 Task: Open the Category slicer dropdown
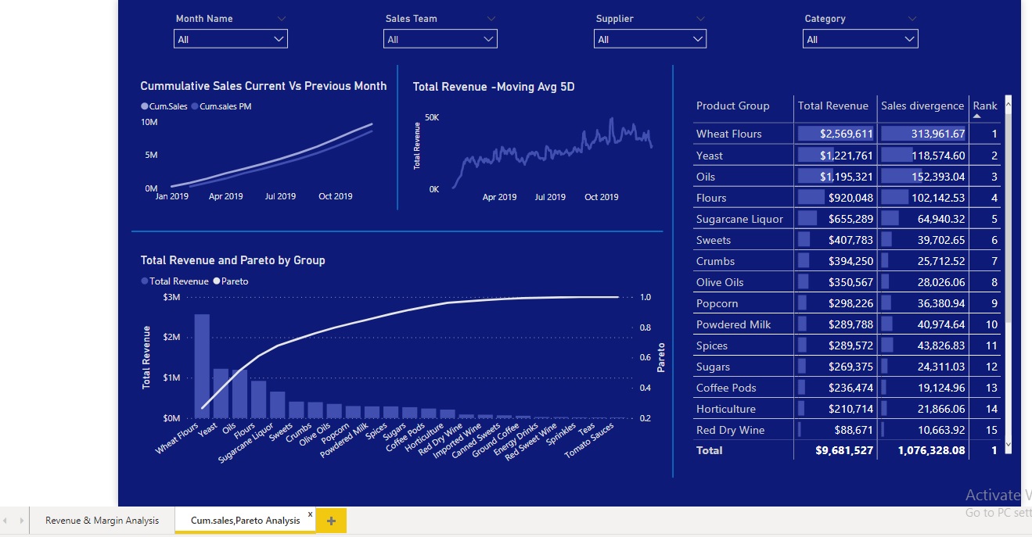908,38
